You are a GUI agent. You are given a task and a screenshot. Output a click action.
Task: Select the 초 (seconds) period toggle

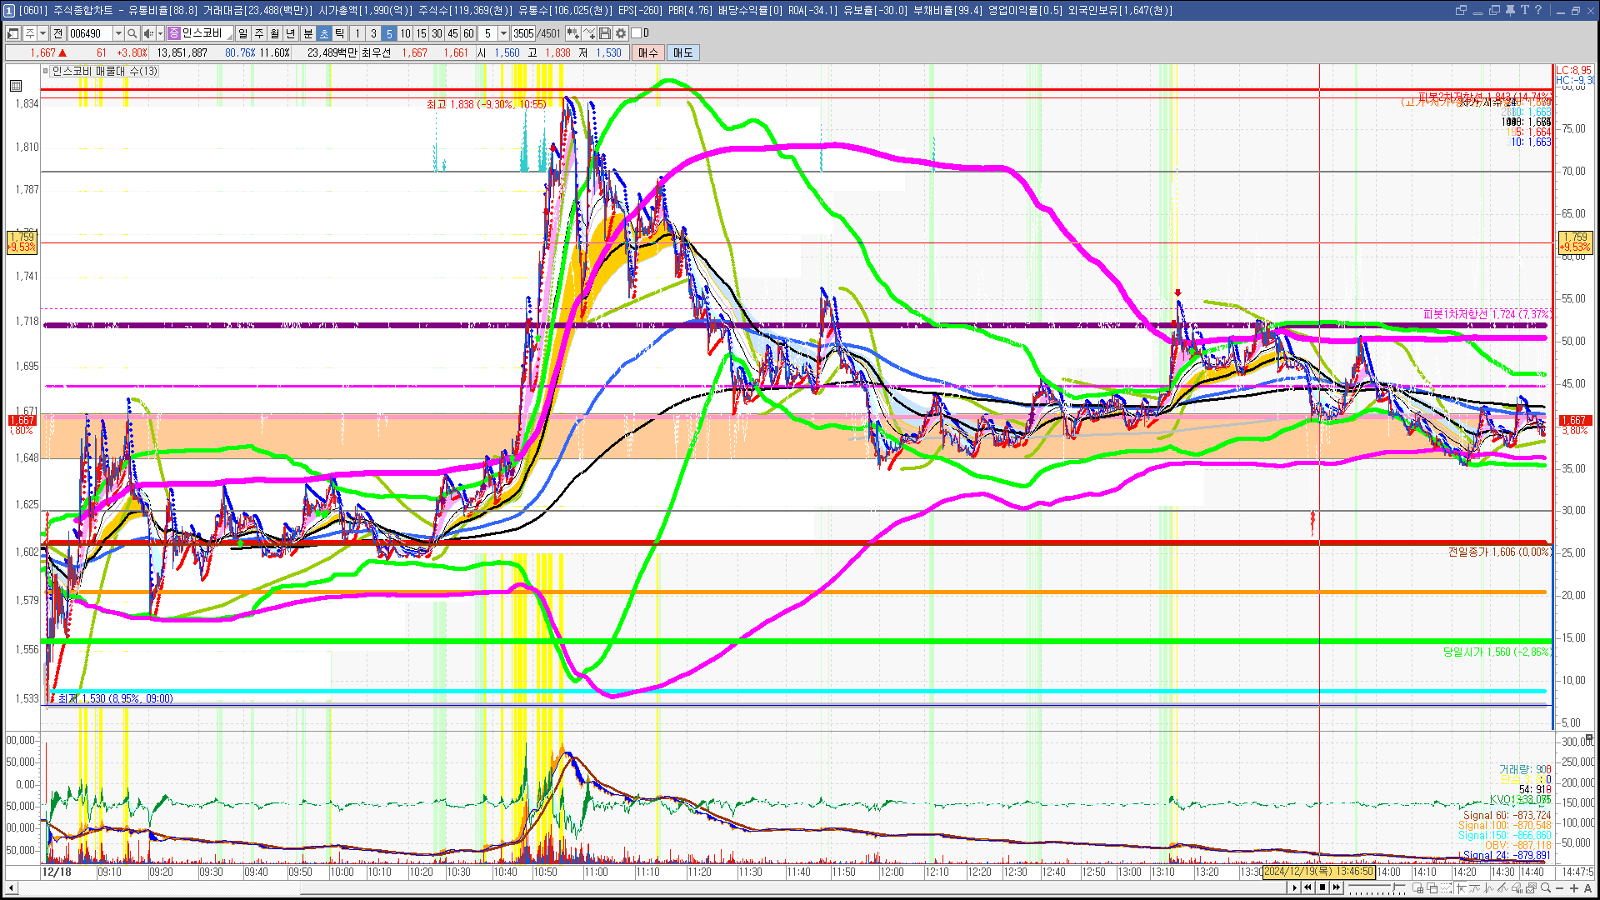click(324, 33)
